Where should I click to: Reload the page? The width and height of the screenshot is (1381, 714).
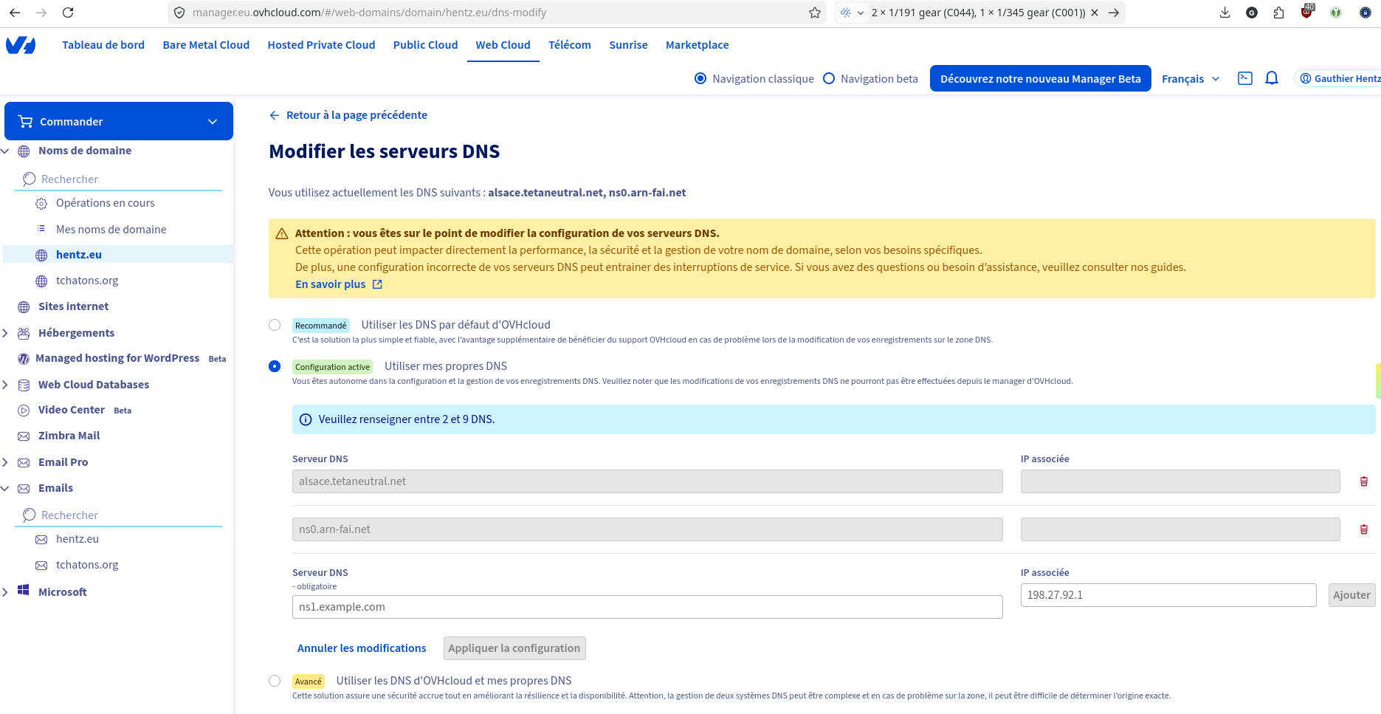click(x=68, y=13)
